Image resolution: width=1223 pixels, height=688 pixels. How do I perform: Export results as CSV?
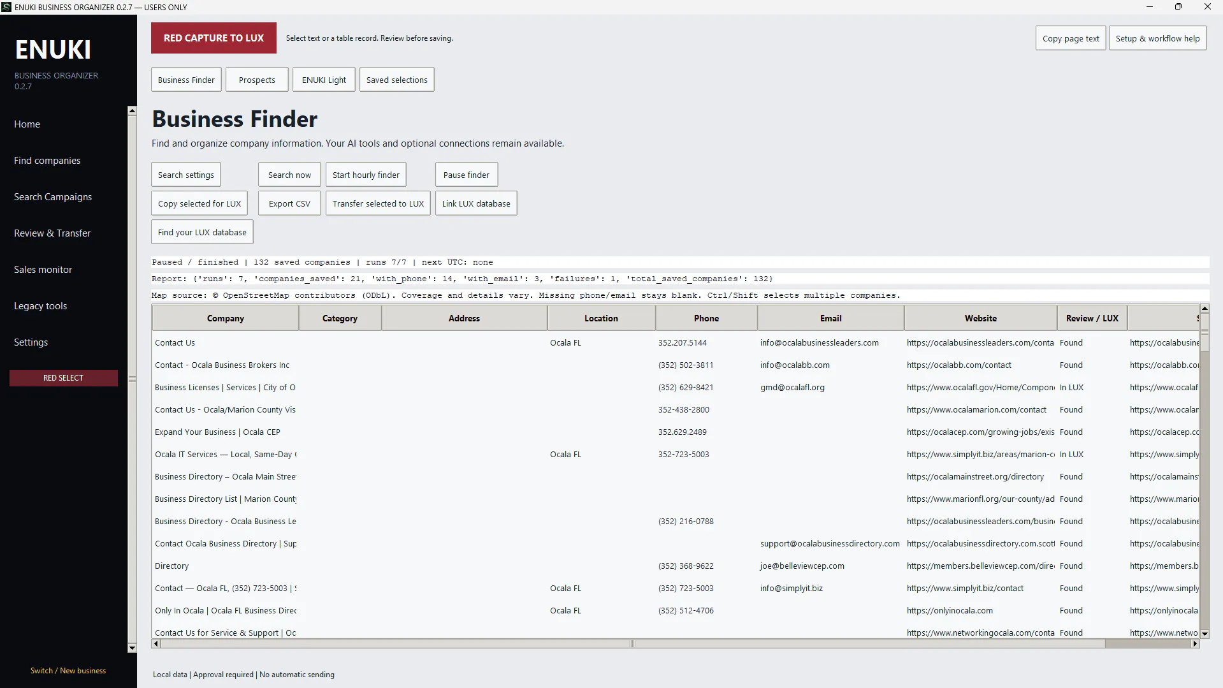[289, 203]
